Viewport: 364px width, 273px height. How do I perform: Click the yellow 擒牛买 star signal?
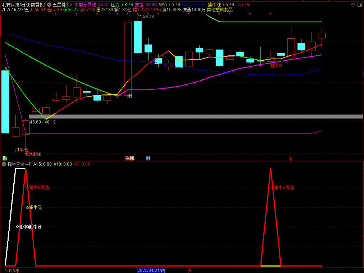click(34, 207)
